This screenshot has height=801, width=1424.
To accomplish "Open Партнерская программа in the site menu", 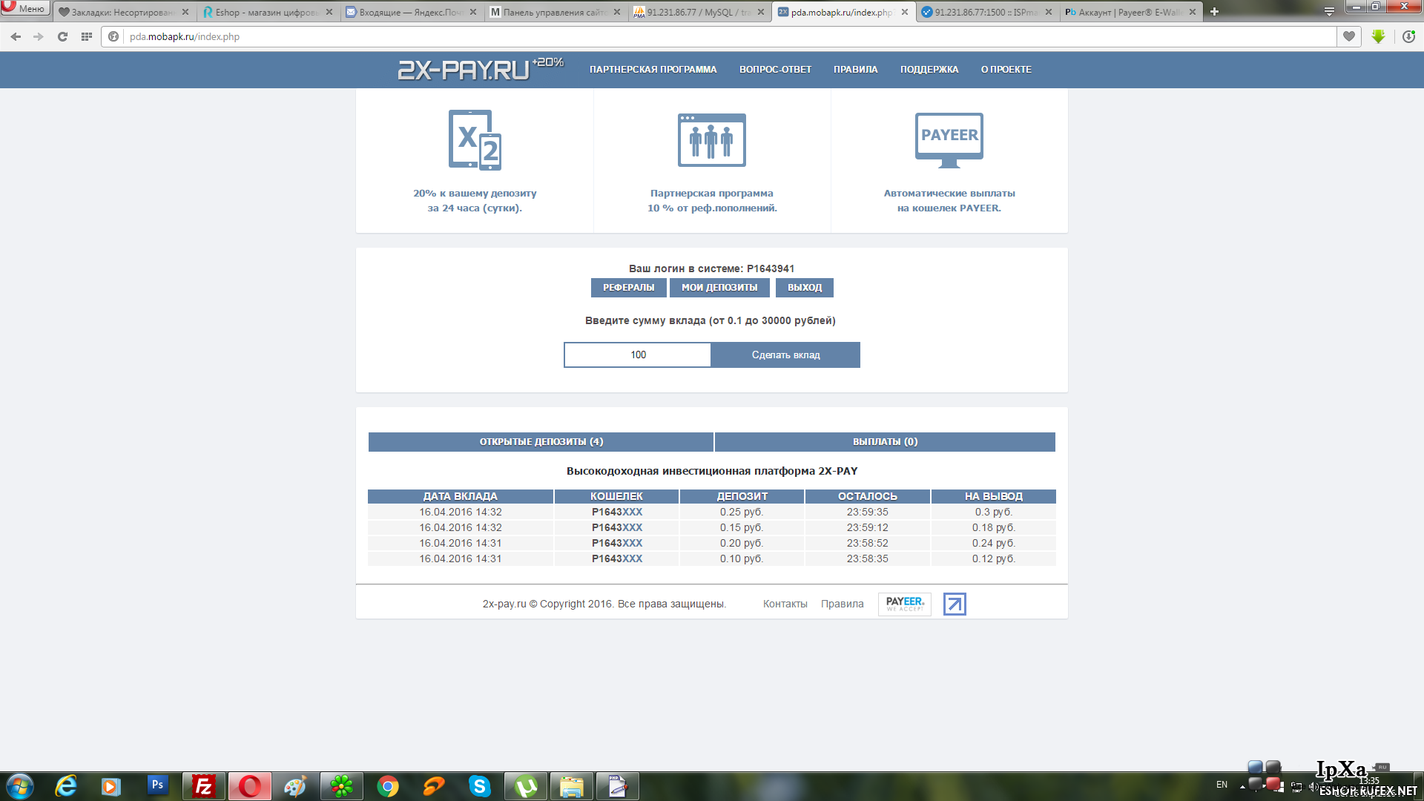I will point(653,69).
